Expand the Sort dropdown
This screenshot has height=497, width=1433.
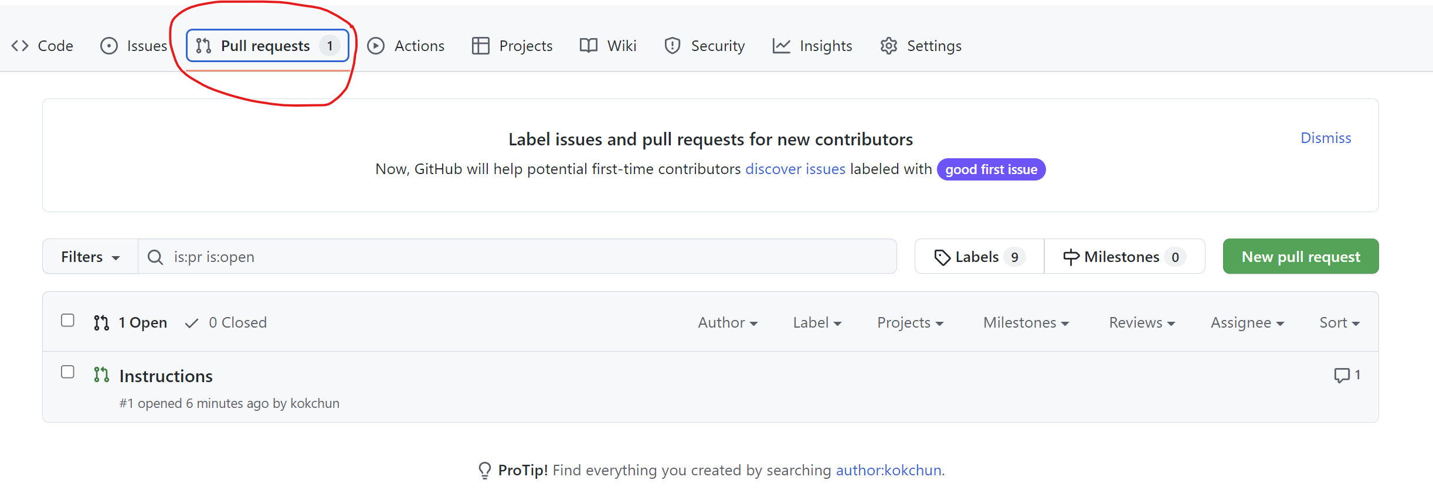click(x=1339, y=323)
